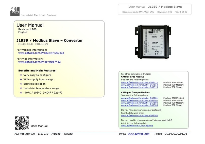This screenshot has height=144, width=205.
Task: Open the product=HD67001 link
Action: pyautogui.click(x=139, y=98)
